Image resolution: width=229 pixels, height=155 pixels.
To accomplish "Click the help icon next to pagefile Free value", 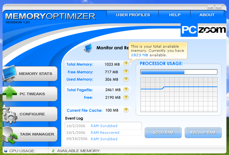I will coord(126,97).
